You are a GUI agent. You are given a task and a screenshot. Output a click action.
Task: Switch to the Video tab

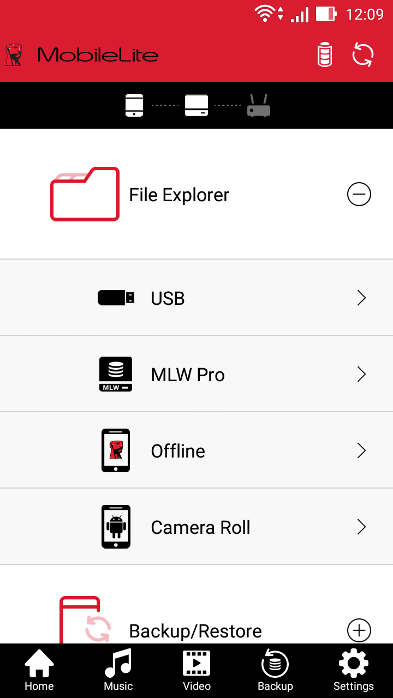[196, 671]
